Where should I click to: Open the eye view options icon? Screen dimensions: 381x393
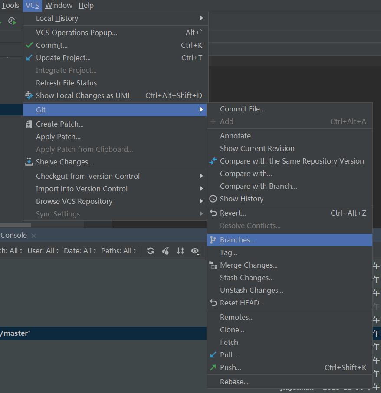pos(195,251)
